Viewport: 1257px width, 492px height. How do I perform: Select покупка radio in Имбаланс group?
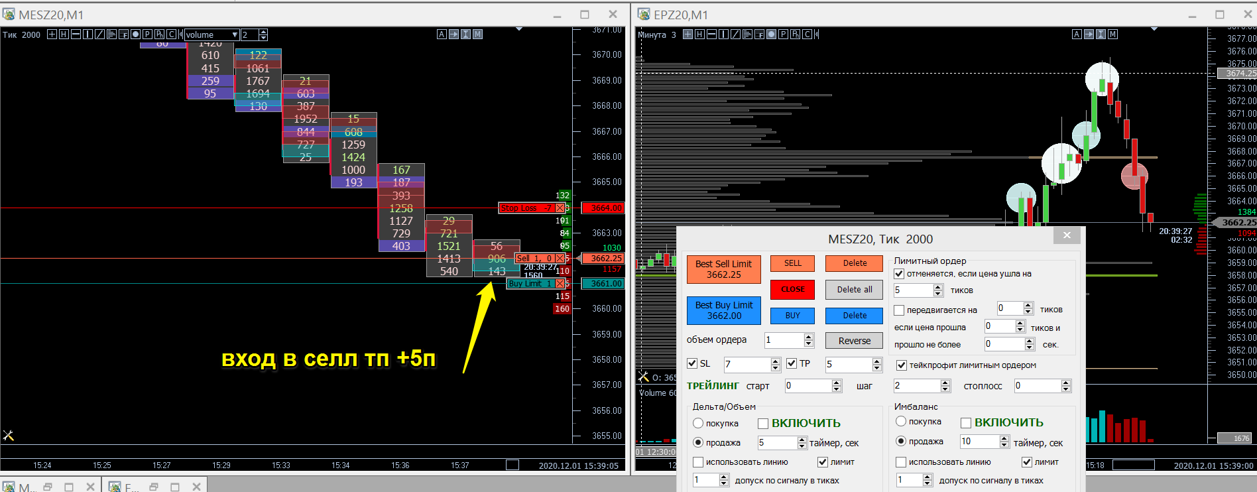click(901, 421)
